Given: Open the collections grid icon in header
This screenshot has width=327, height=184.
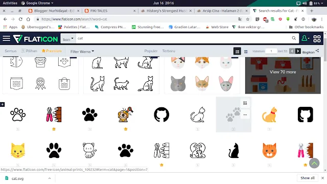Looking at the screenshot, I should [317, 39].
